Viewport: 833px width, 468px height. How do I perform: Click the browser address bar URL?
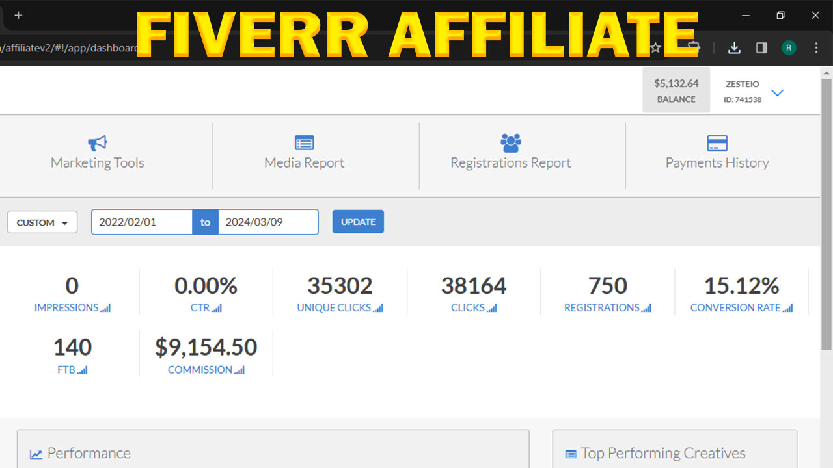pyautogui.click(x=68, y=47)
